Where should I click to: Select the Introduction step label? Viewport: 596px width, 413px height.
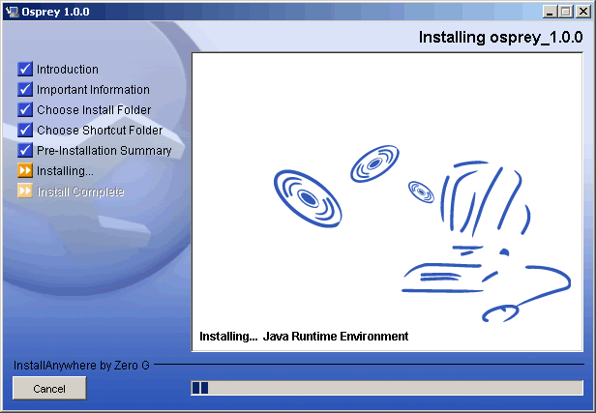coord(68,70)
